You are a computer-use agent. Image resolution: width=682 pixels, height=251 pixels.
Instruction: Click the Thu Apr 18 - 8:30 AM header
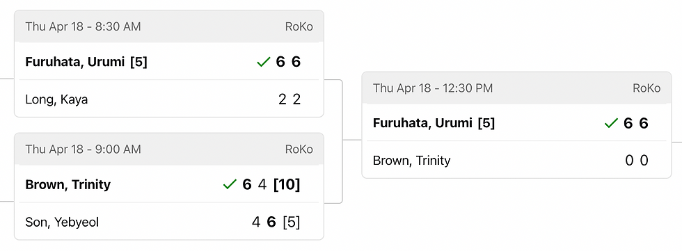(83, 26)
